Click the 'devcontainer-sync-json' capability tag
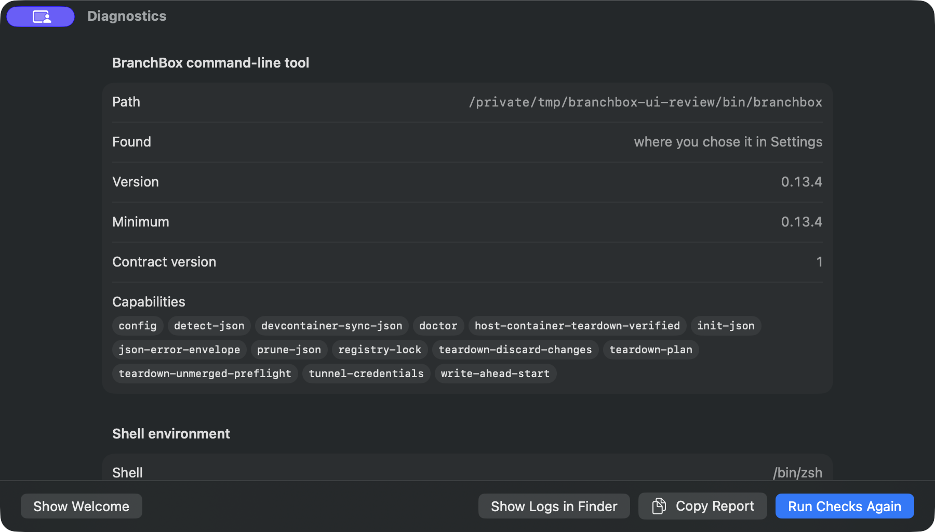This screenshot has height=532, width=935. 332,326
